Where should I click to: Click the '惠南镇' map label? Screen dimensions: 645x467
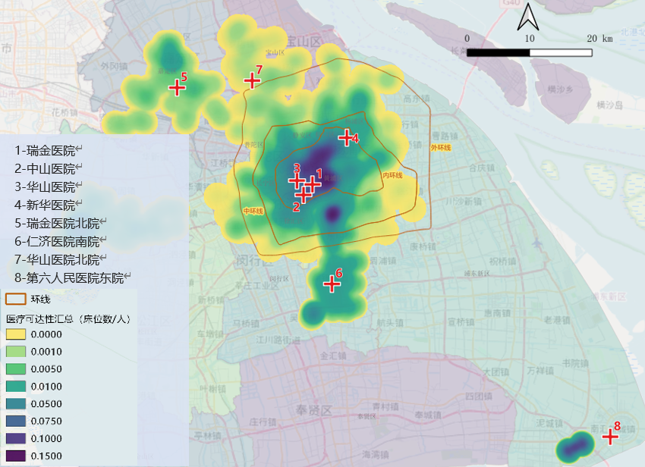pyautogui.click(x=497, y=313)
